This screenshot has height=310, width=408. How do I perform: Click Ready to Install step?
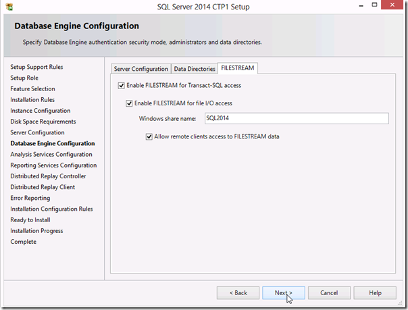pyautogui.click(x=30, y=220)
